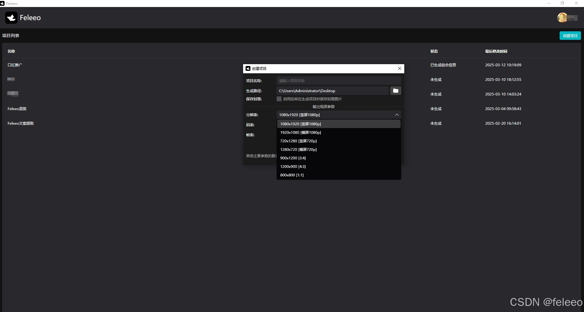This screenshot has width=584, height=312.
Task: Select 1920x1080 [横屏1080p] option
Action: click(339, 132)
